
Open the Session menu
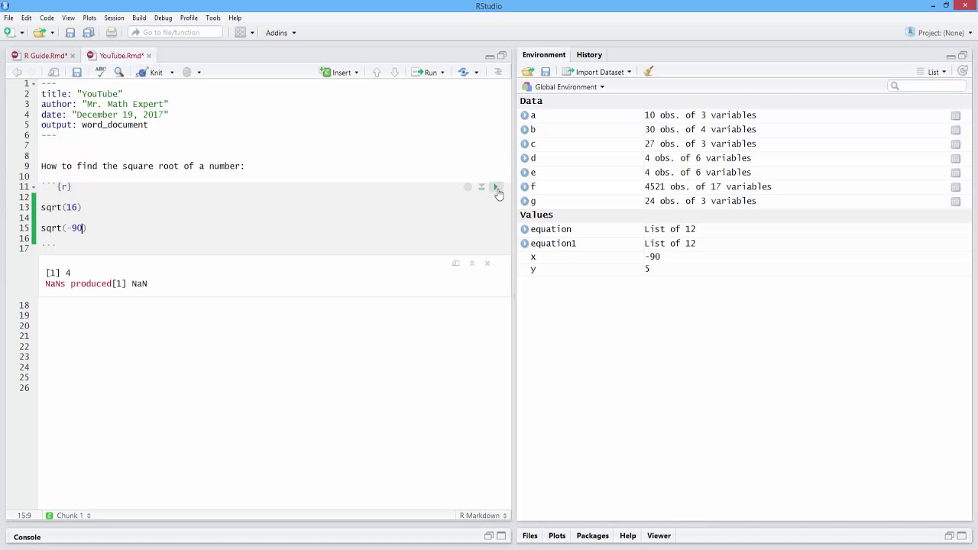coord(114,18)
